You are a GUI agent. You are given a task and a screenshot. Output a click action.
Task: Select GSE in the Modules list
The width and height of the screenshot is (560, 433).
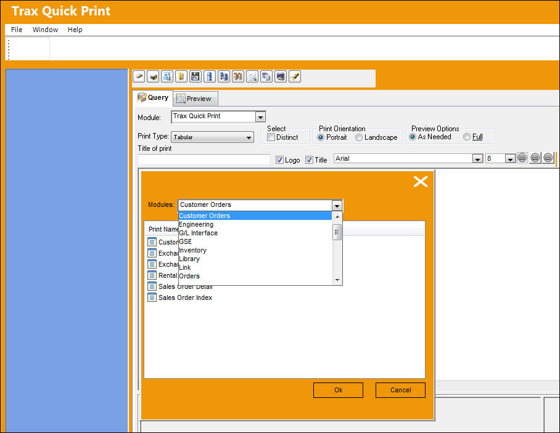[255, 241]
